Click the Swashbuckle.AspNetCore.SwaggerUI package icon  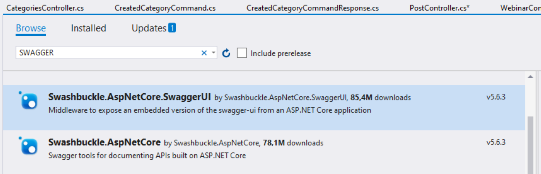pyautogui.click(x=29, y=100)
